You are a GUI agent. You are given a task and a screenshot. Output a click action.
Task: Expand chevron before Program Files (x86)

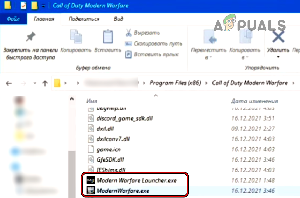pyautogui.click(x=144, y=83)
